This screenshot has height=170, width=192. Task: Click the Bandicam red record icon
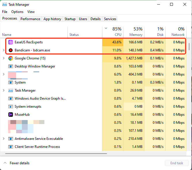11,50
